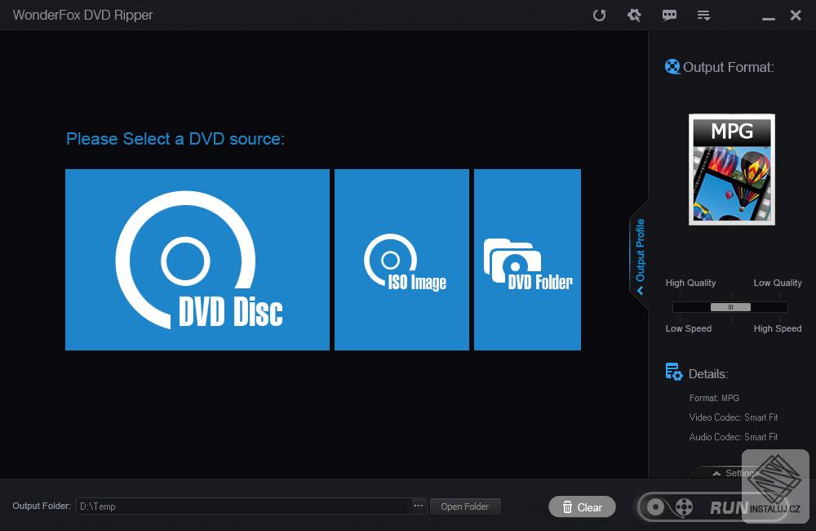Open the main menu icon in the title bar
816x531 pixels.
[703, 15]
